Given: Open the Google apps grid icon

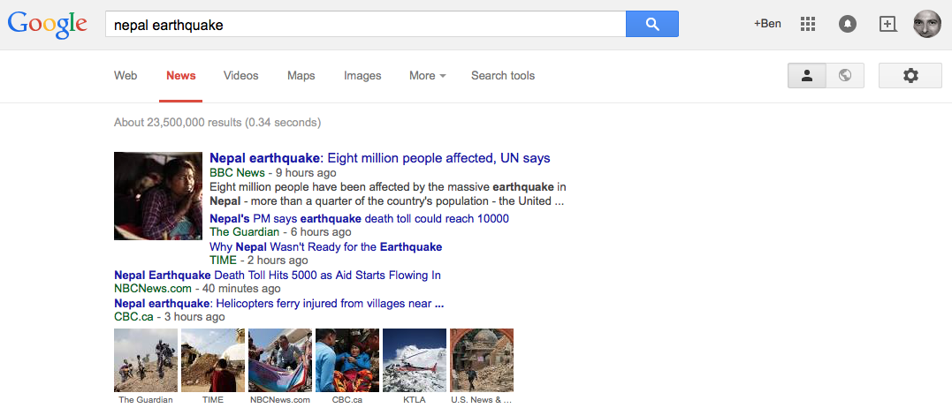Looking at the screenshot, I should pos(807,25).
